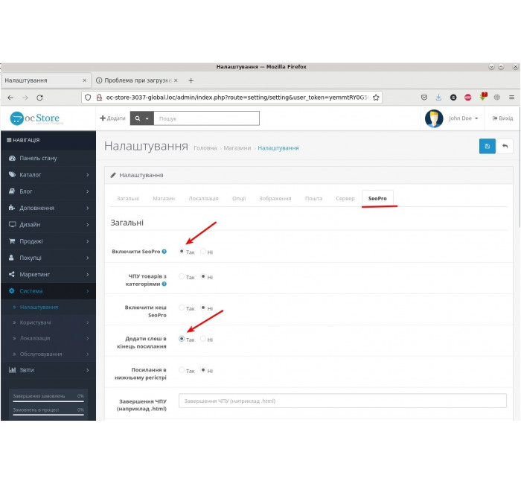
Task: Close the Налаштування browser tab
Action: (x=84, y=80)
